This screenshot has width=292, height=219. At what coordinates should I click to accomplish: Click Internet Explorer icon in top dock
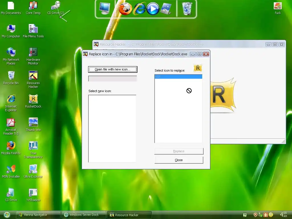pyautogui.click(x=140, y=9)
